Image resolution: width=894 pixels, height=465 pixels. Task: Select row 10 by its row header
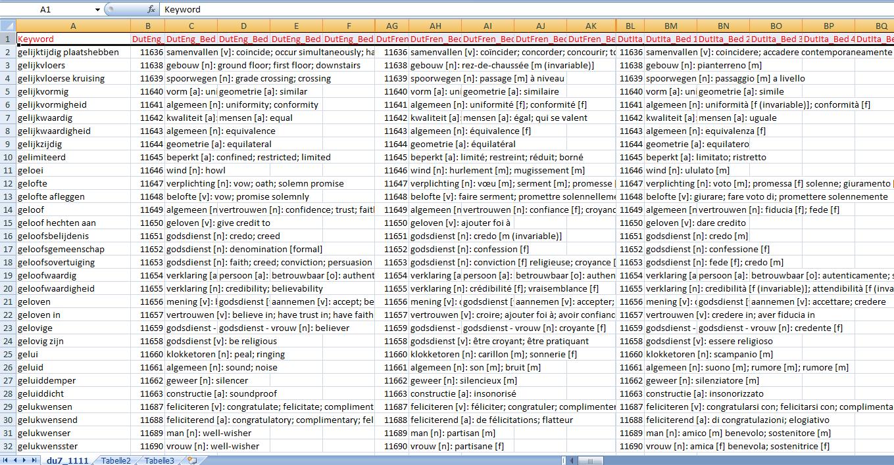click(7, 157)
